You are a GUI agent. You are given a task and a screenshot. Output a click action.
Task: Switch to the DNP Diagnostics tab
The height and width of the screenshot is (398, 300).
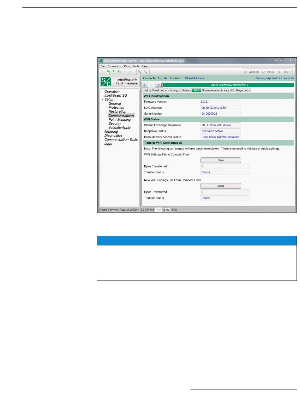(240, 90)
